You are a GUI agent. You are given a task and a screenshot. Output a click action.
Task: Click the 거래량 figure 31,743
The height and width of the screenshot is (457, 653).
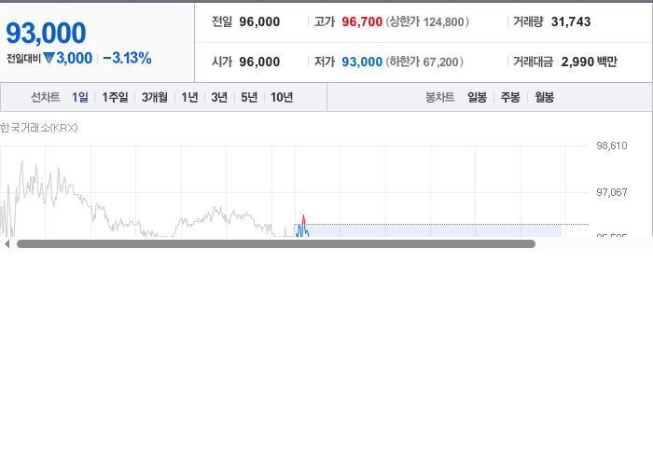[x=571, y=21]
